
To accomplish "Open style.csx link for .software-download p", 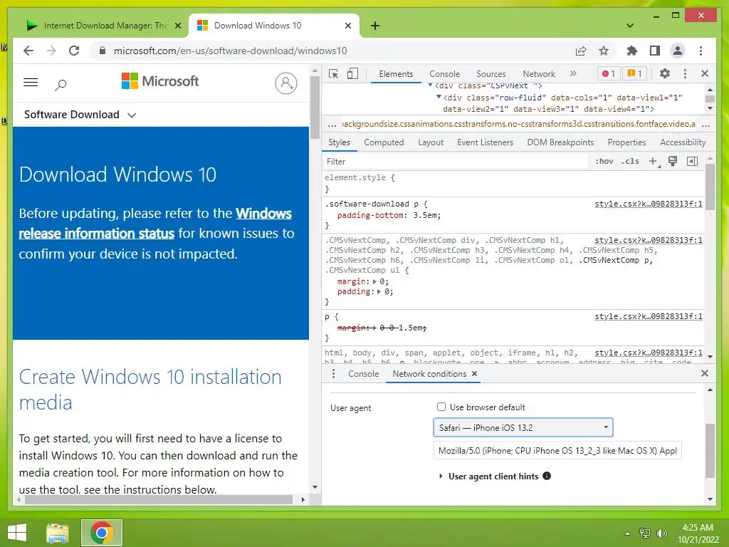I will click(649, 204).
